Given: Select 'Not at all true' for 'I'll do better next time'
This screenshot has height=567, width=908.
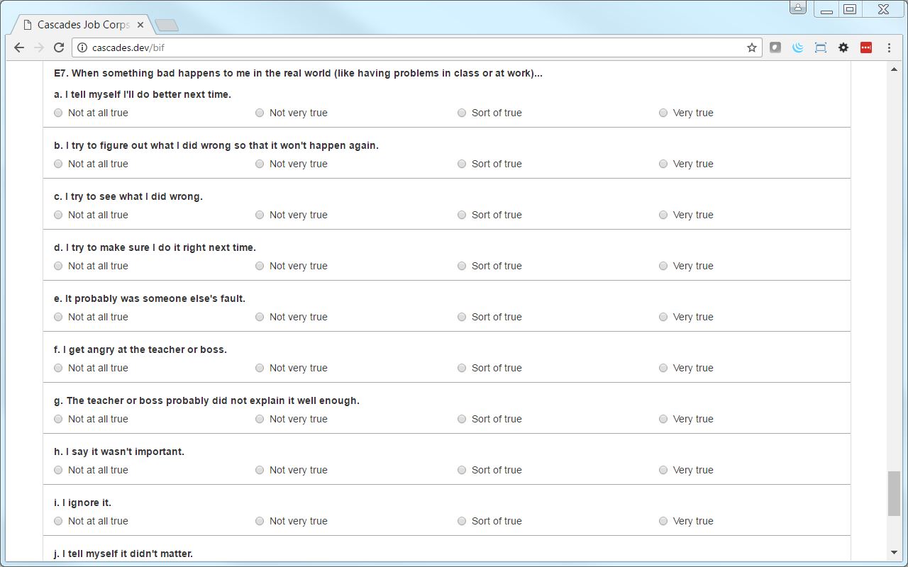Looking at the screenshot, I should 58,113.
